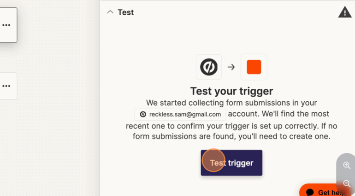The width and height of the screenshot is (355, 196).
Task: Click the arrow between the app icons
Action: click(x=231, y=67)
